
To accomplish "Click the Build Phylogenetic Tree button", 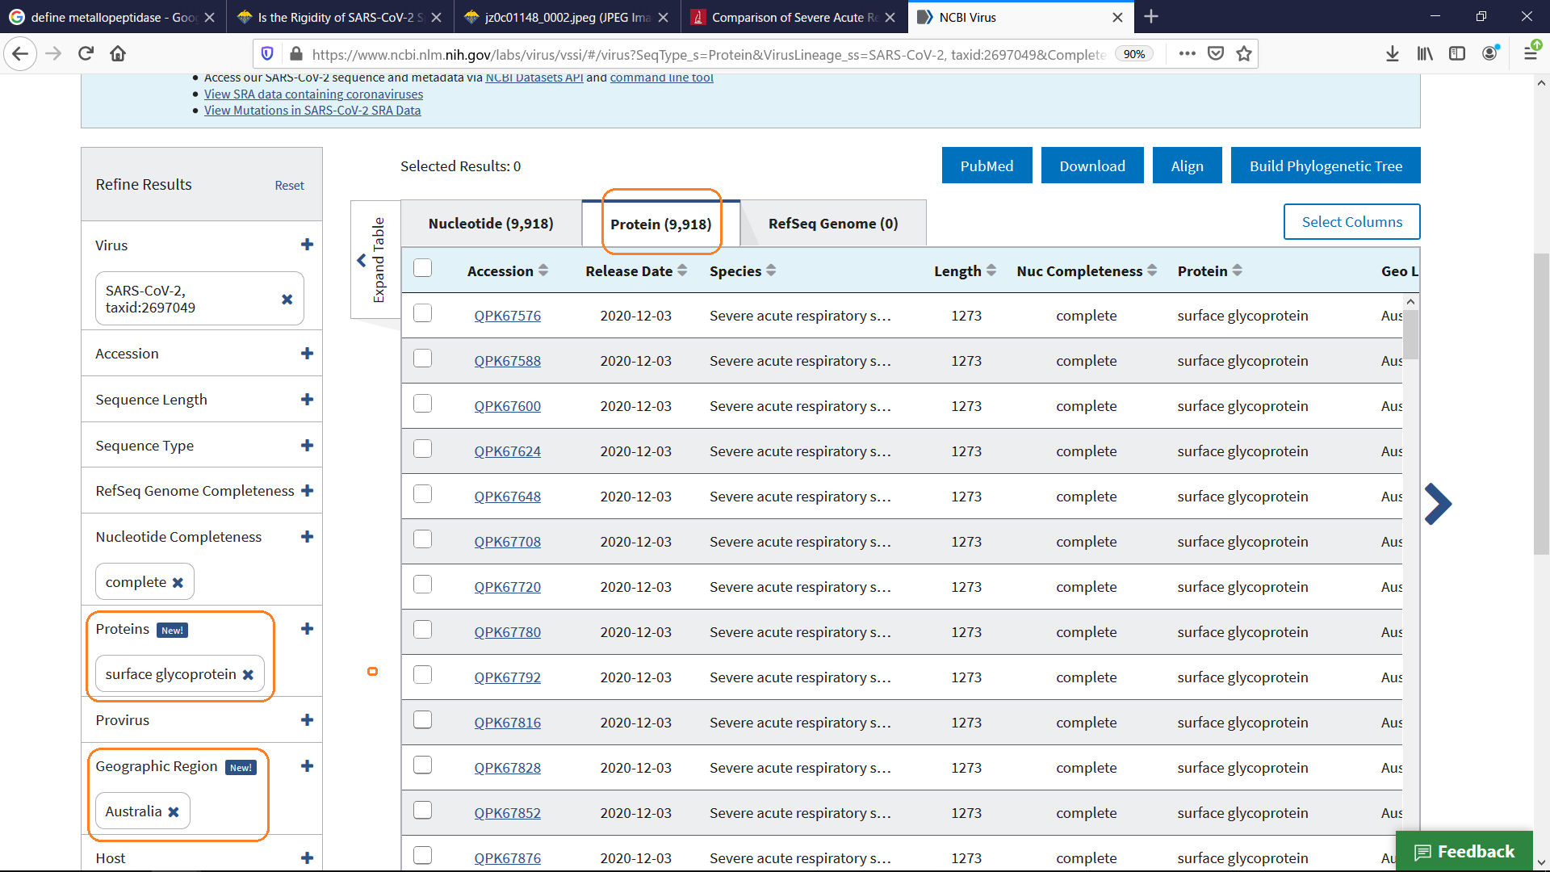I will tap(1325, 166).
